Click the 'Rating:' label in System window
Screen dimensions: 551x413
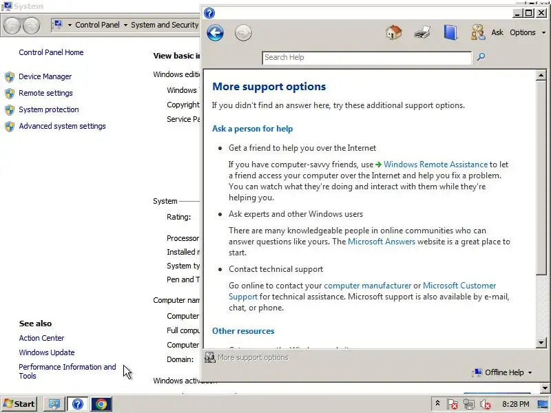point(178,217)
